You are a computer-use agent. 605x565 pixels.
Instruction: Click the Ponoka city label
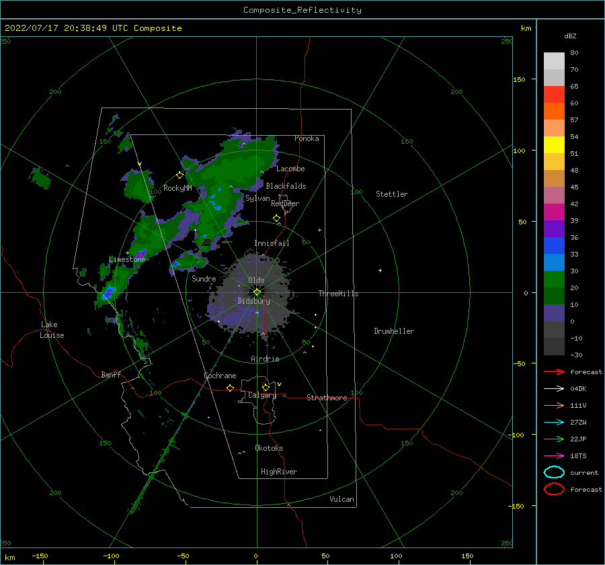307,138
